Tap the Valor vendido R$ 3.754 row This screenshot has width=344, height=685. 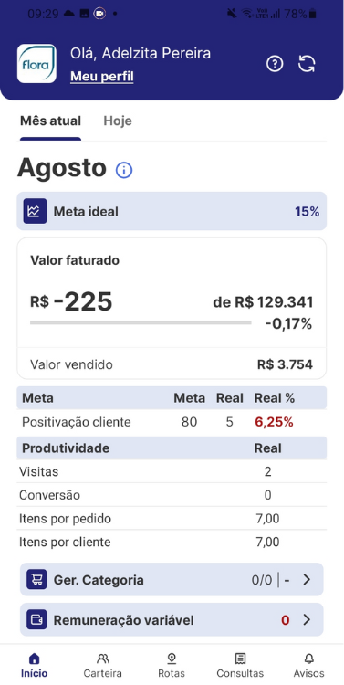click(x=172, y=364)
